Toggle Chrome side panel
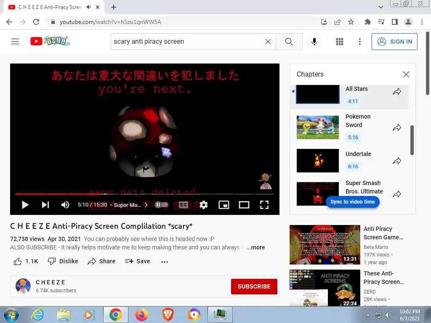The image size is (431, 323). click(x=395, y=22)
